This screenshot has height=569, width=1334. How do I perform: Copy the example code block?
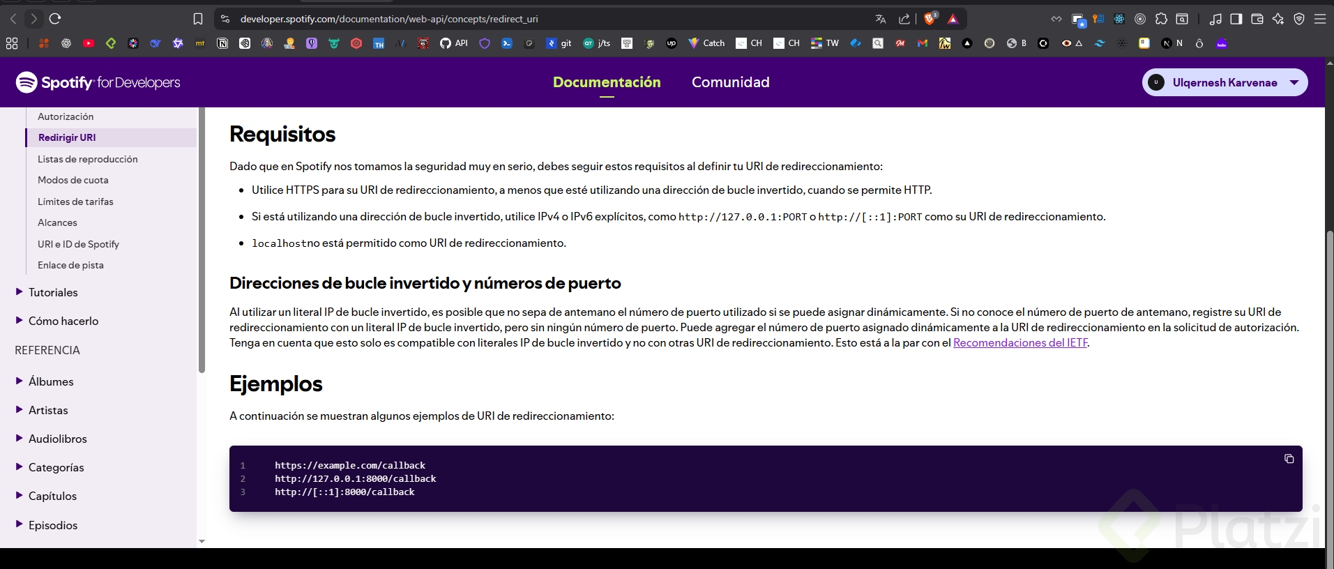pos(1289,459)
